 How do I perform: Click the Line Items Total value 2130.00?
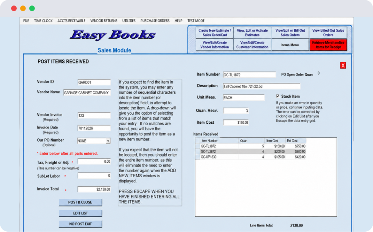(x=297, y=225)
